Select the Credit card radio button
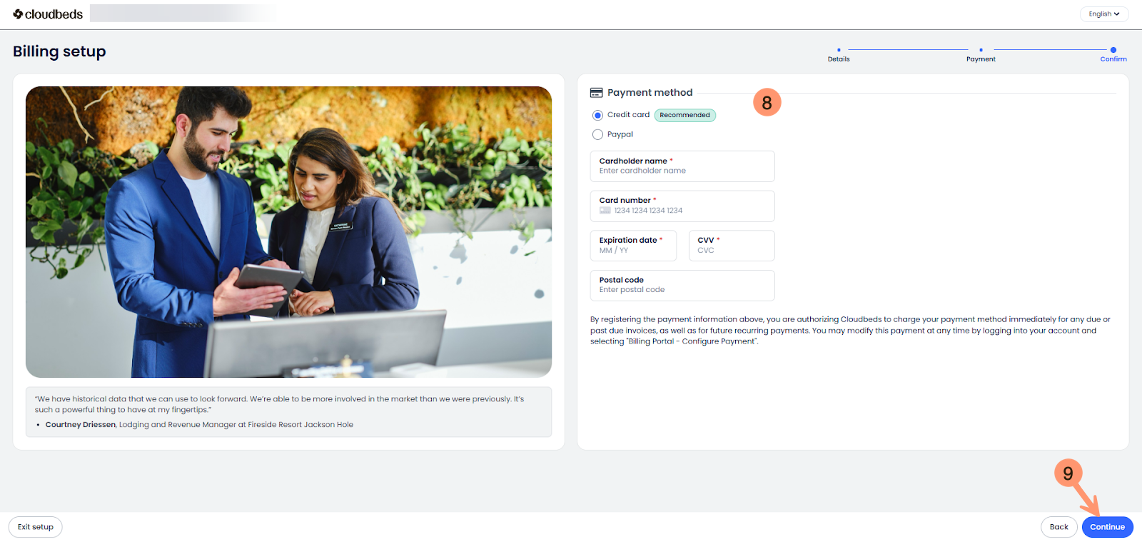Viewport: 1142px width, 542px height. [x=597, y=115]
